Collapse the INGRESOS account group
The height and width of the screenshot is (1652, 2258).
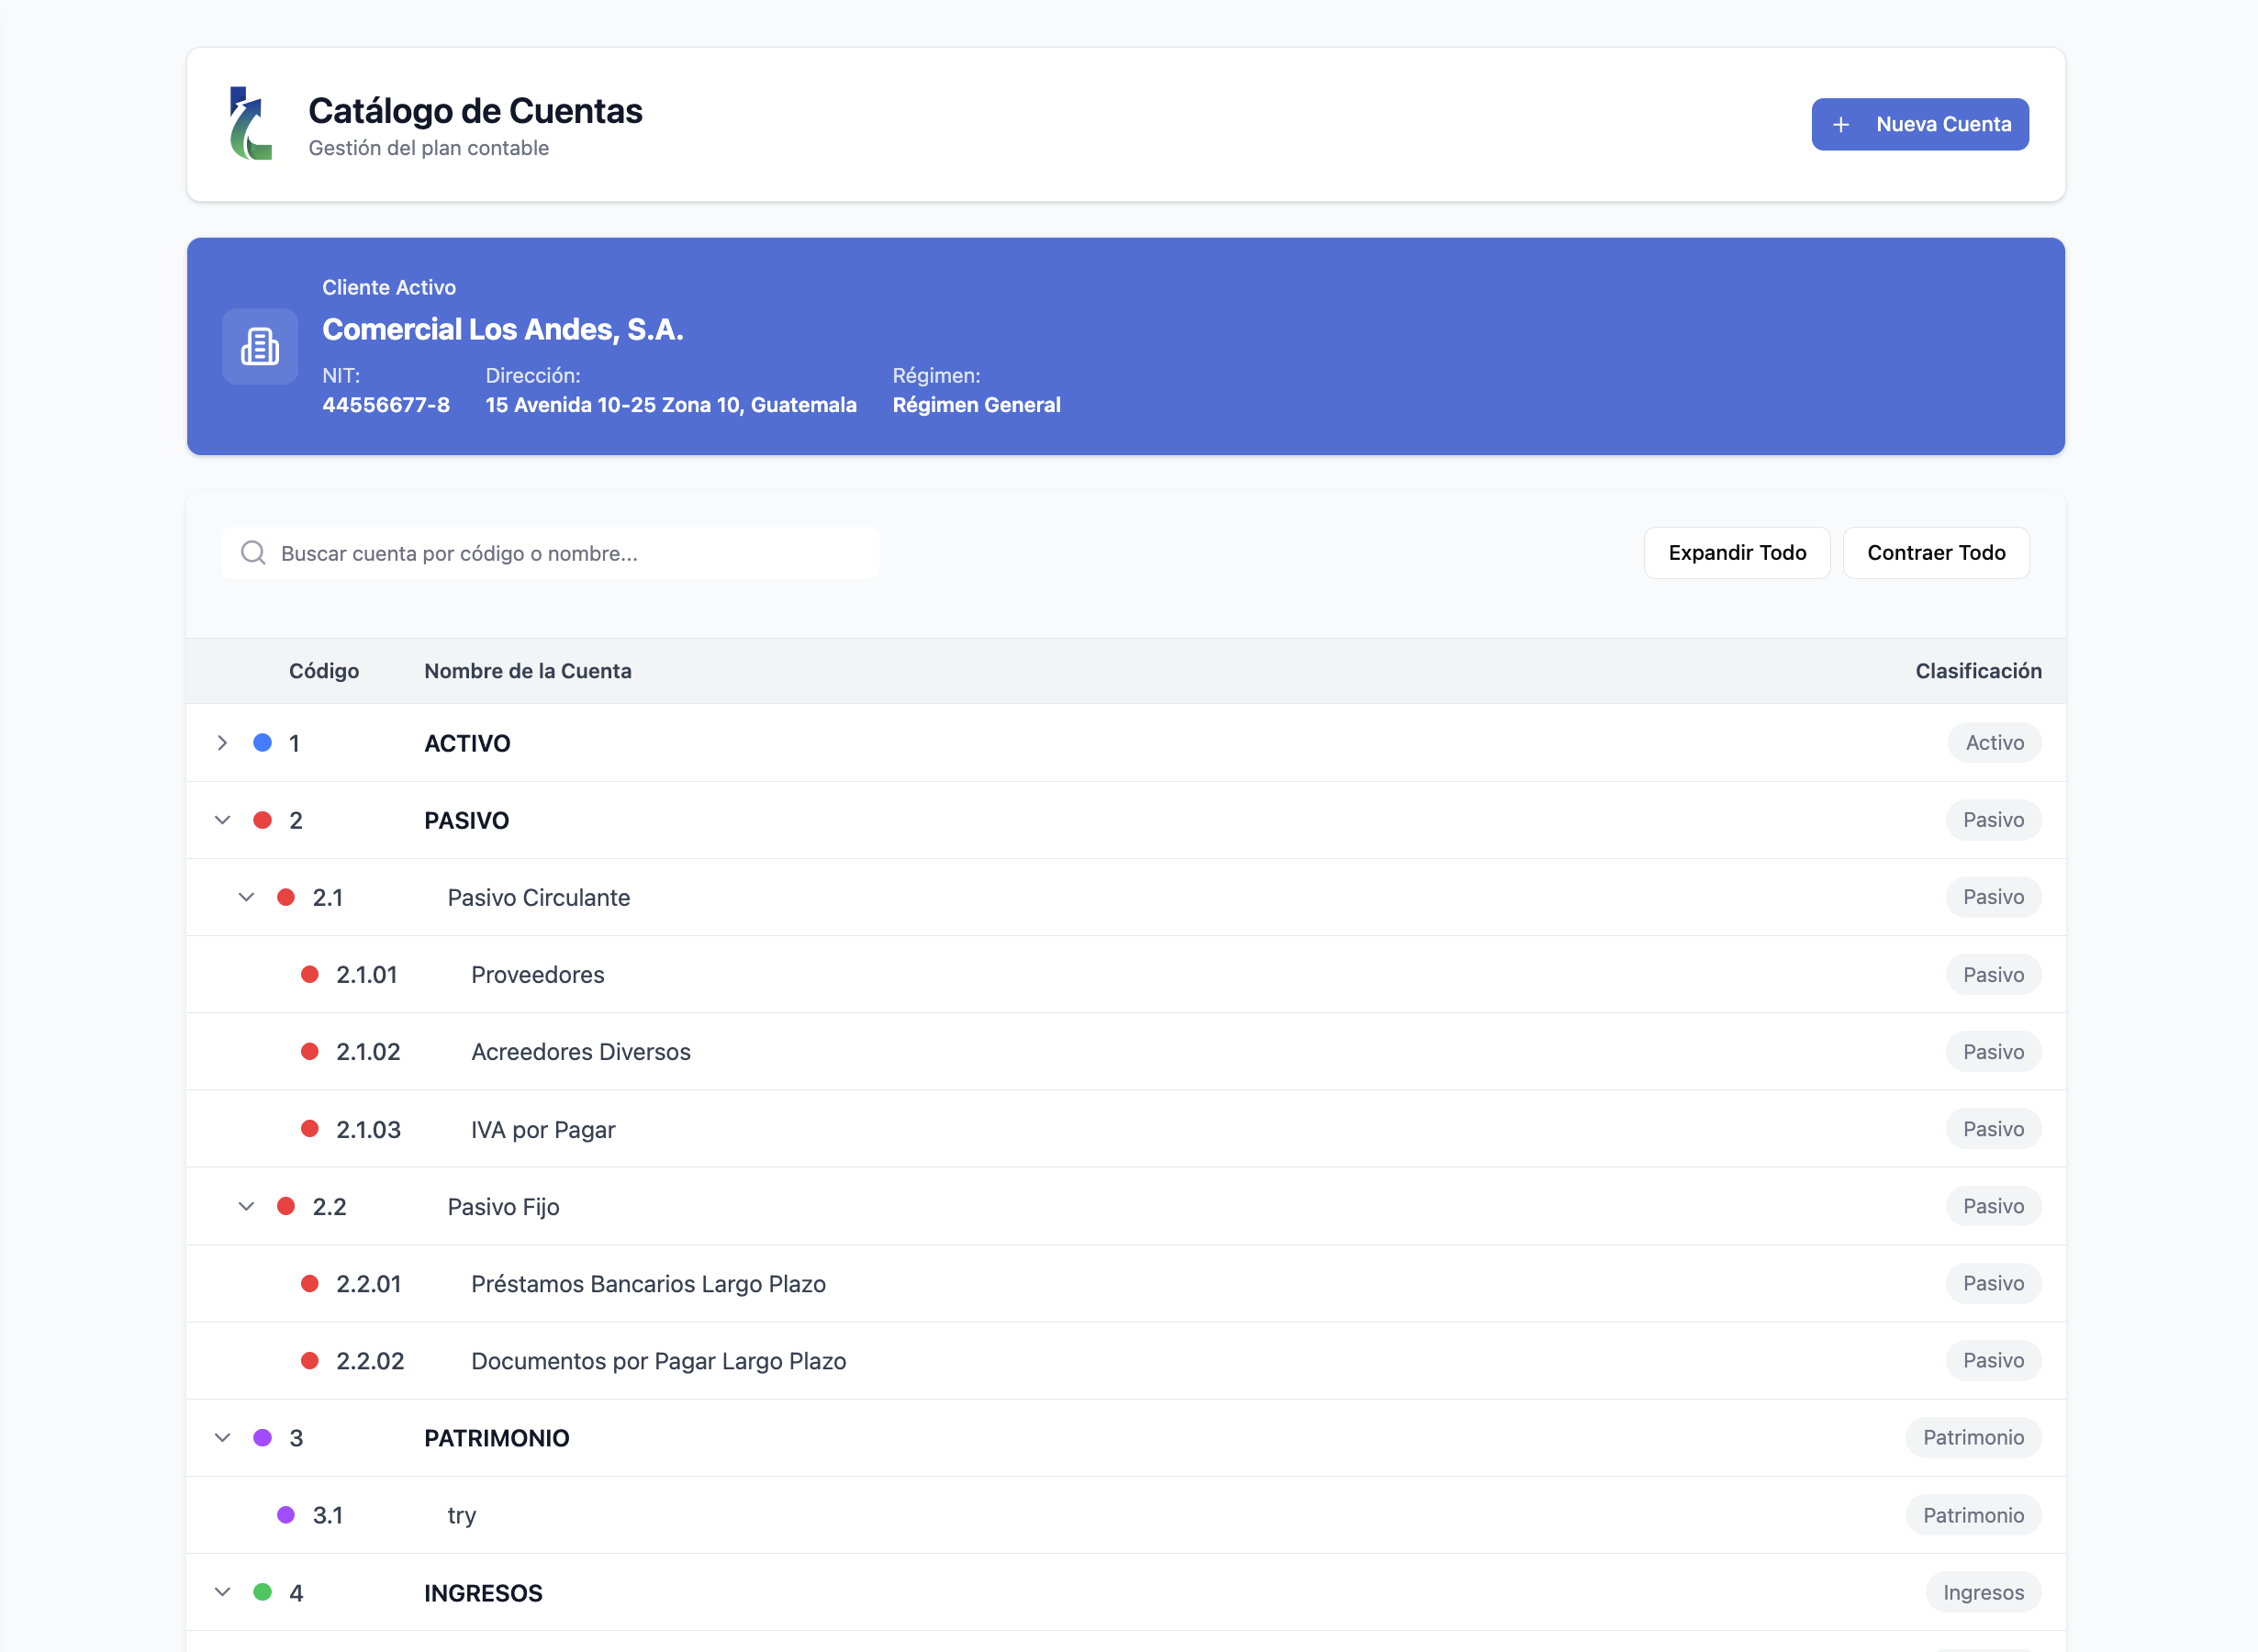(223, 1592)
